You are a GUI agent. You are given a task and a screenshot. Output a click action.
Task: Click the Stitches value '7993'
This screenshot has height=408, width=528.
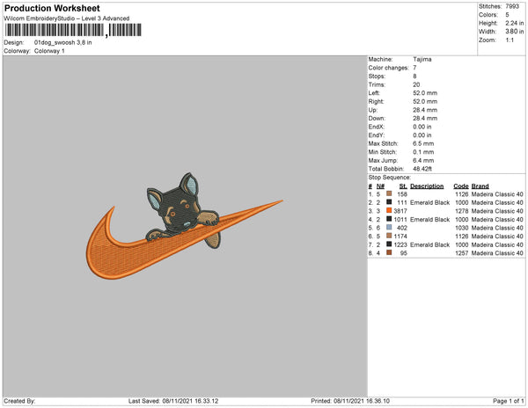[512, 6]
